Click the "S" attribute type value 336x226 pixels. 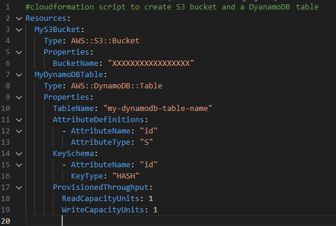146,142
